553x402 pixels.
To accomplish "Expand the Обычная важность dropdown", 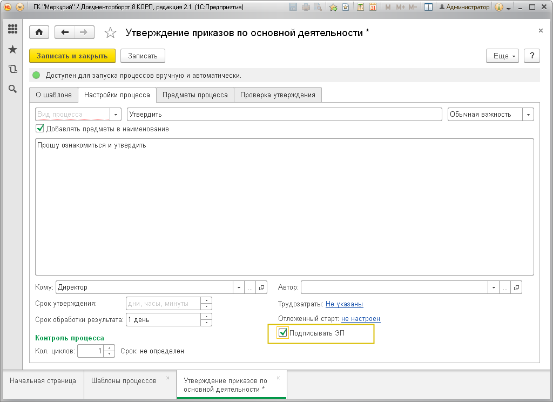I will click(528, 115).
